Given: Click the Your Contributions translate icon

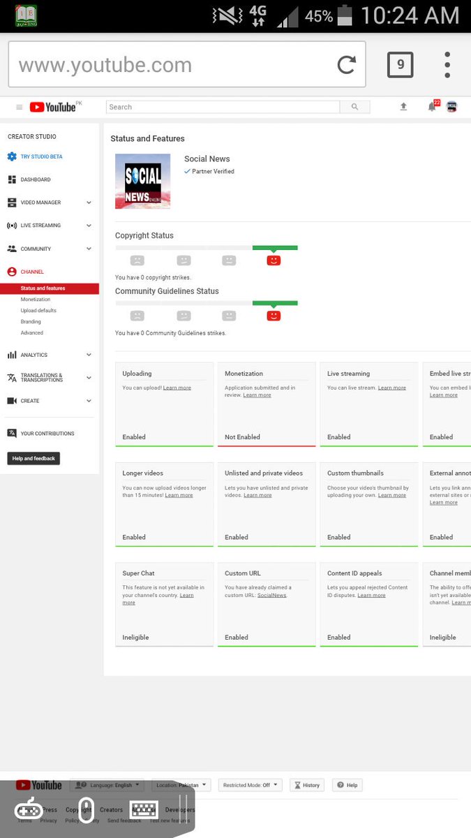Looking at the screenshot, I should pos(12,433).
